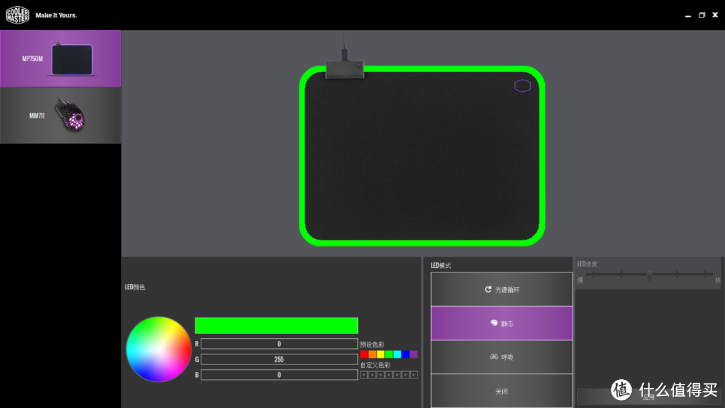The width and height of the screenshot is (725, 408).
Task: Choose the 光谱循环 spectrum cycle mode
Action: tap(501, 289)
